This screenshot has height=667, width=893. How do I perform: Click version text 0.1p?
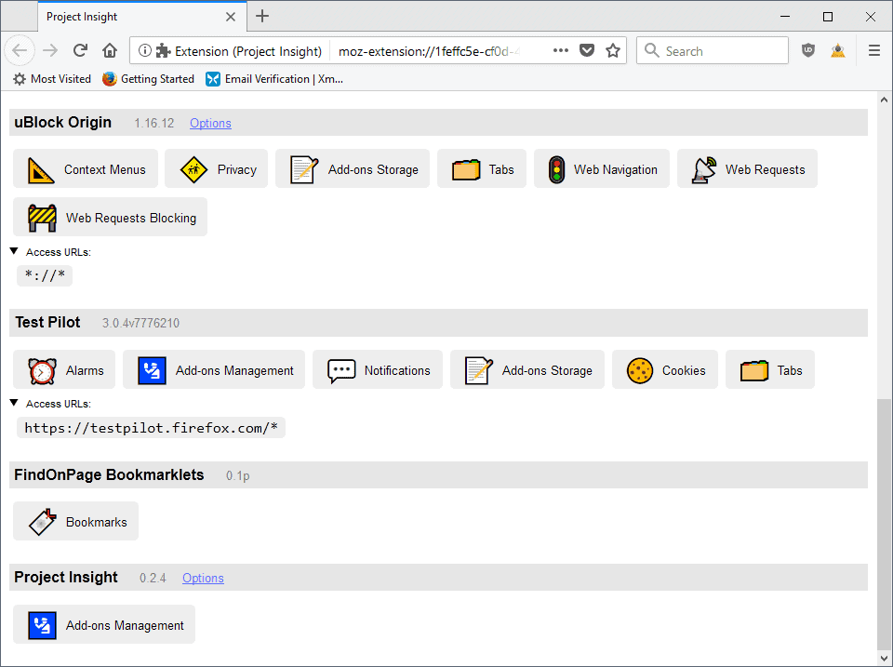point(237,475)
